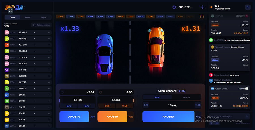Toggle orange auto-cashout power icon

pos(101,92)
